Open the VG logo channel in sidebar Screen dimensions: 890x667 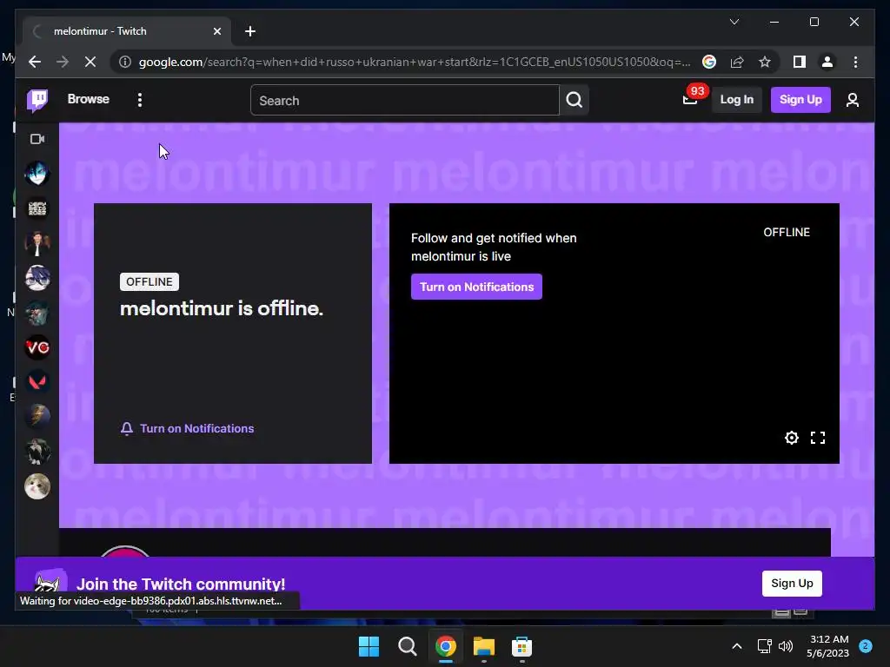click(x=37, y=347)
